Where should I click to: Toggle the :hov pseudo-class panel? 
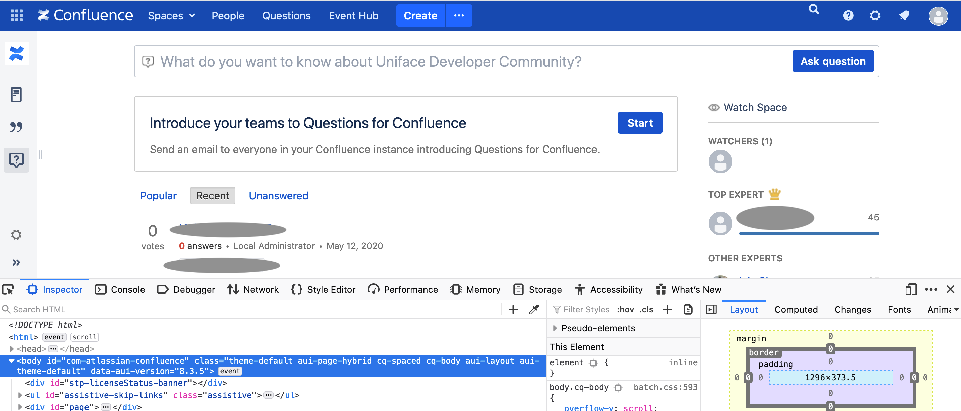(626, 309)
